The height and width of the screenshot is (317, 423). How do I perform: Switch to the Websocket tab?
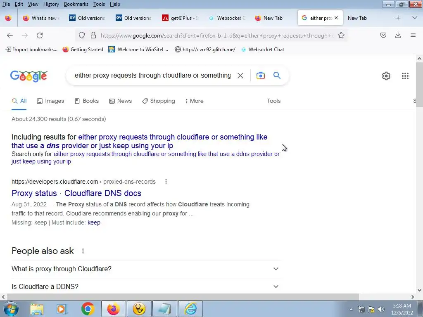pos(227,18)
